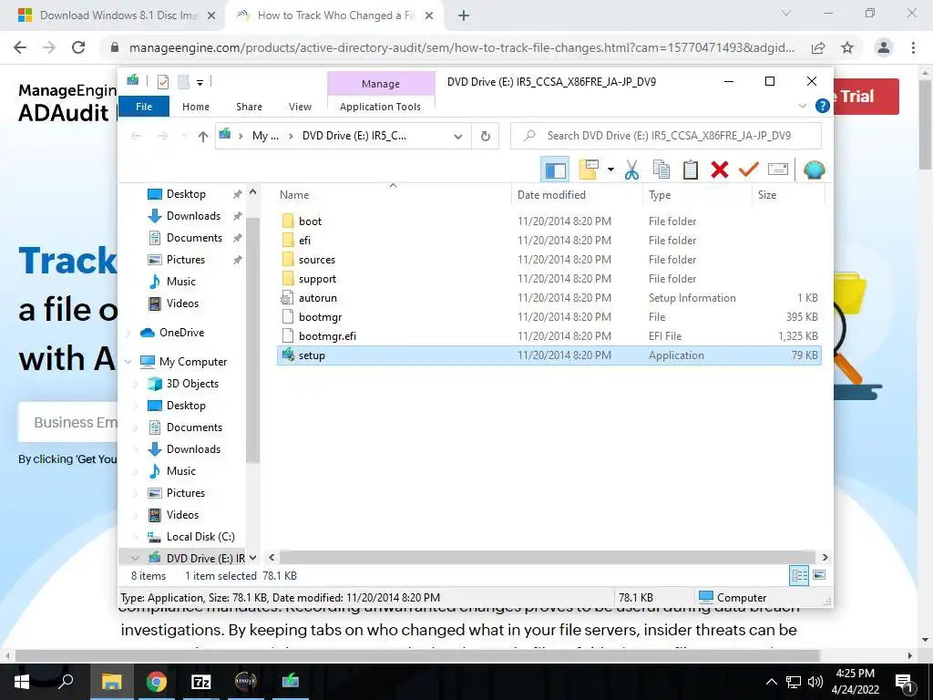Click the Copy icon in toolbar
Image resolution: width=933 pixels, height=700 pixels.
coord(661,170)
